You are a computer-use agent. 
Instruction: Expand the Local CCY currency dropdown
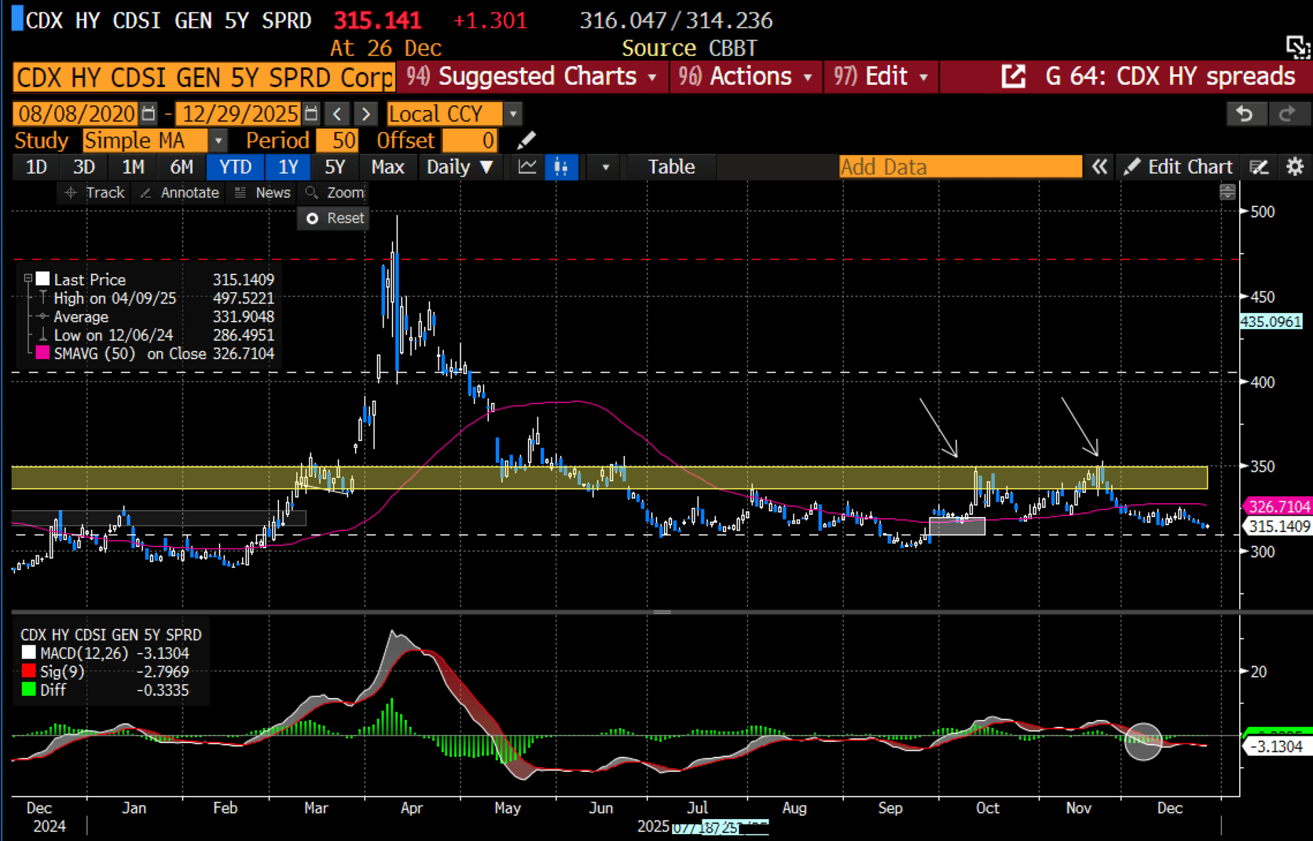click(x=513, y=114)
